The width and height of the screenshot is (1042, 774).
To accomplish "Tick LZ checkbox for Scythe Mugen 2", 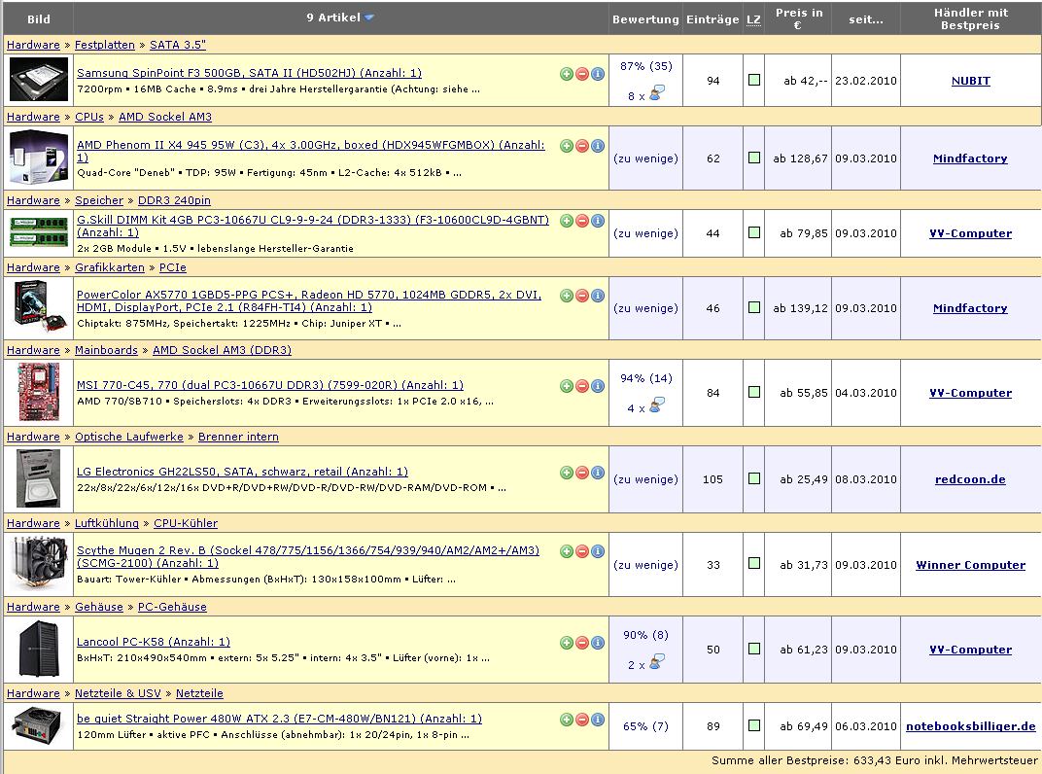I will (754, 563).
